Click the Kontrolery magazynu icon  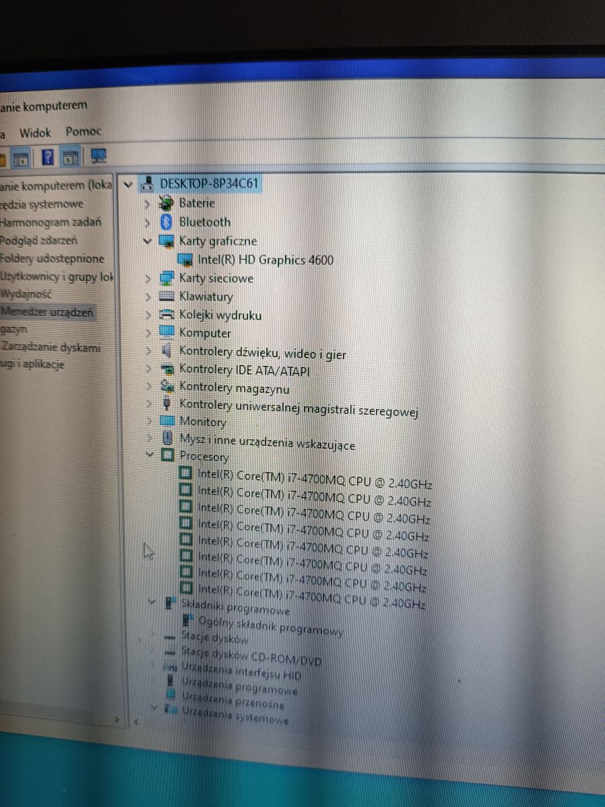[167, 386]
